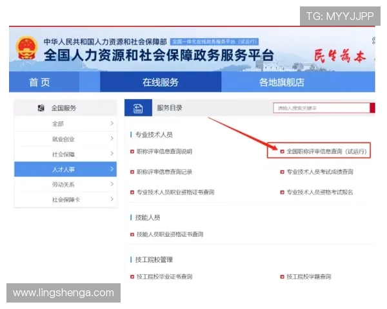
Task: Open the 各地旗舰店 tab
Action: (282, 82)
